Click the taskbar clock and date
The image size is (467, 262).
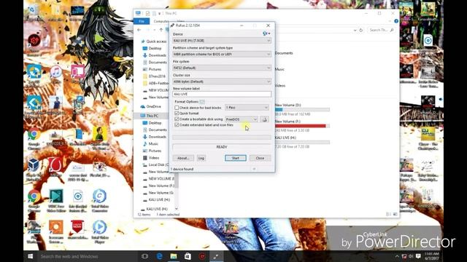431,256
